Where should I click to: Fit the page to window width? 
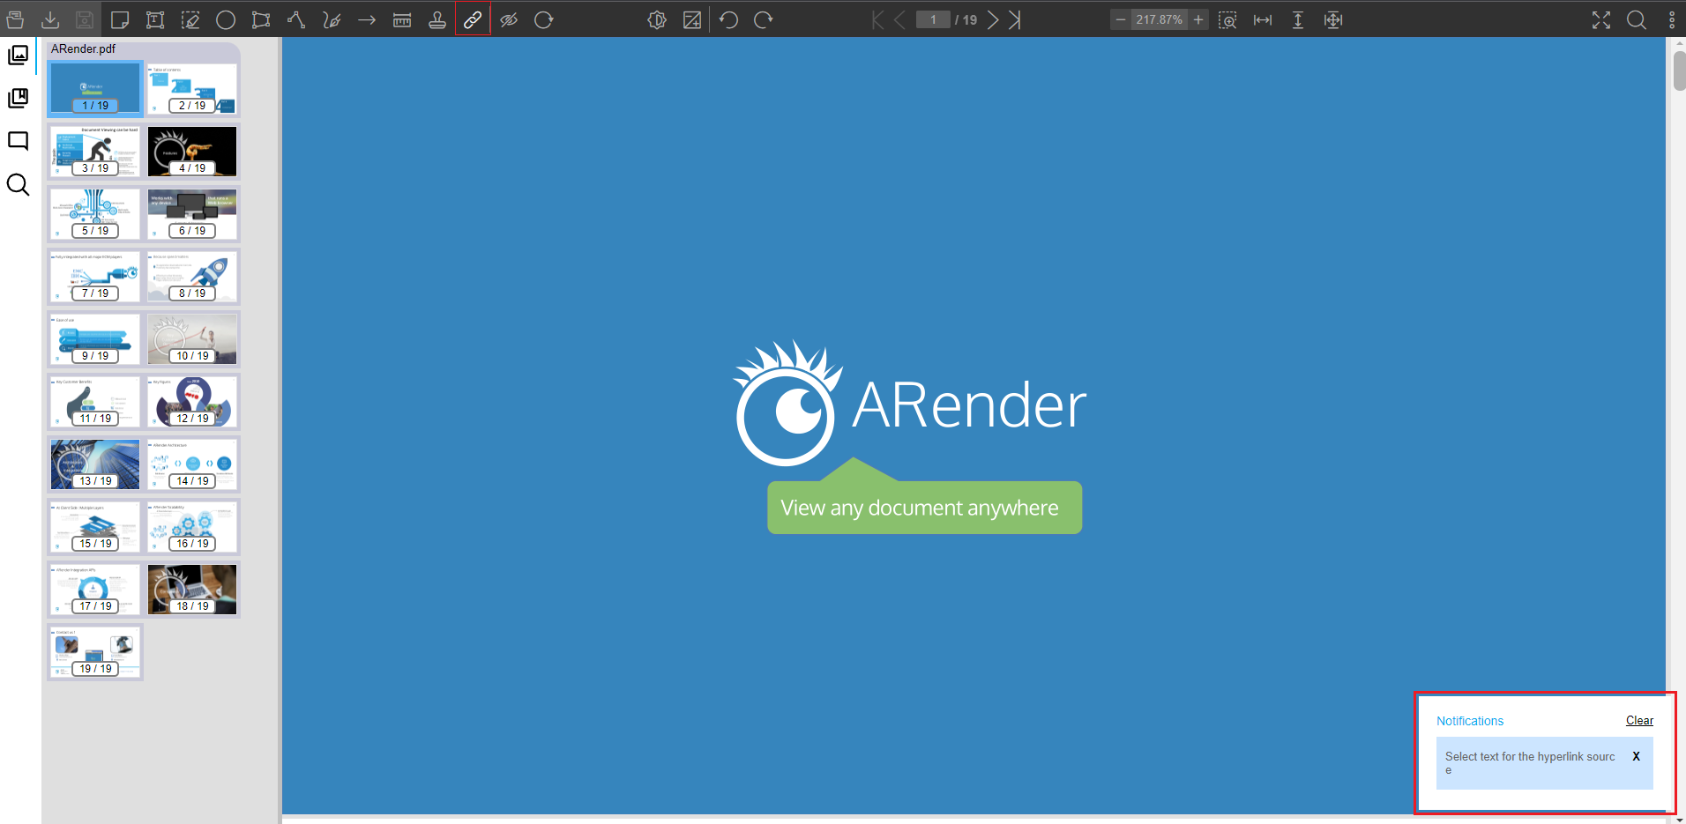point(1263,19)
